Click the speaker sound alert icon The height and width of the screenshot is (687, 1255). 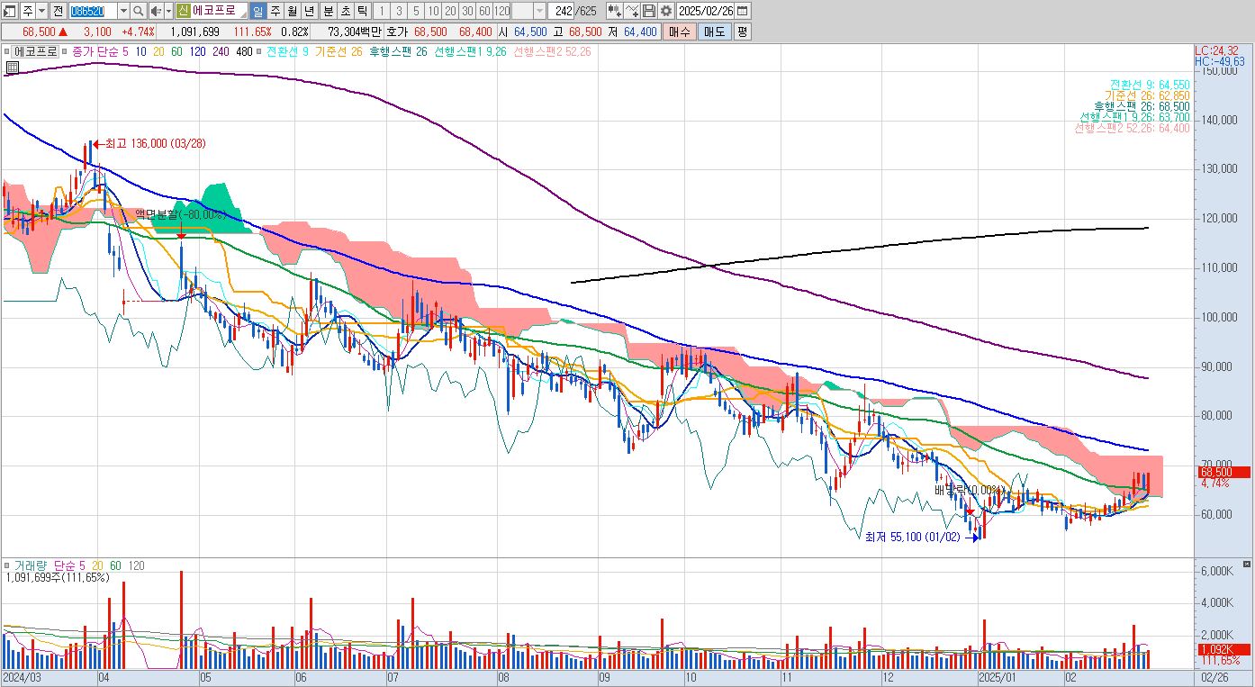155,11
